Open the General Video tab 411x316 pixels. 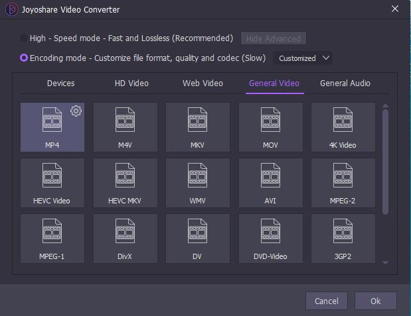pos(274,83)
